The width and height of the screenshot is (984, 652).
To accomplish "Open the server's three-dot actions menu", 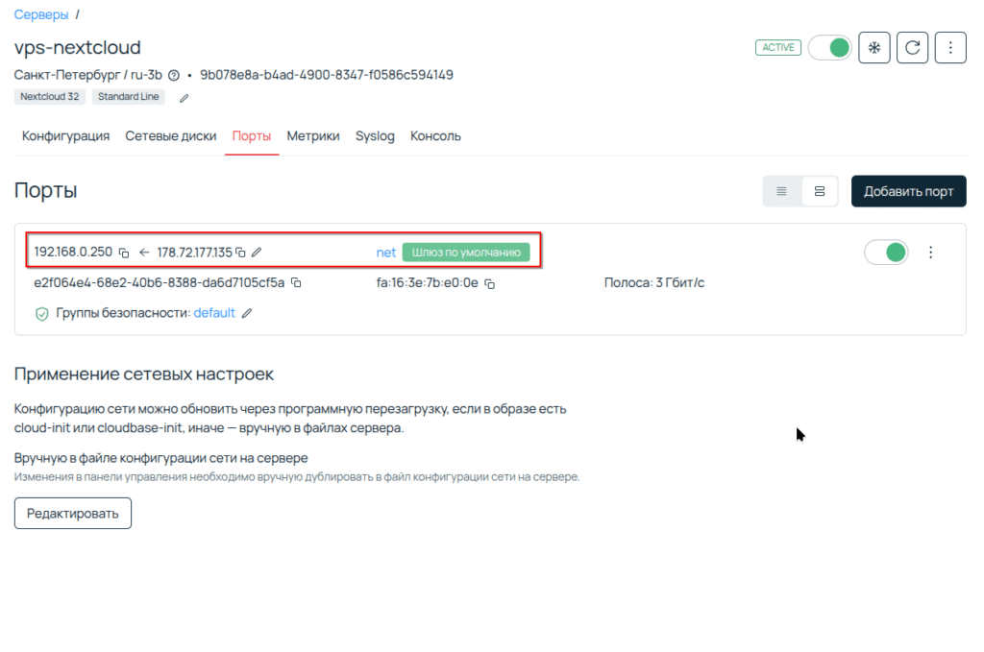I will point(950,47).
